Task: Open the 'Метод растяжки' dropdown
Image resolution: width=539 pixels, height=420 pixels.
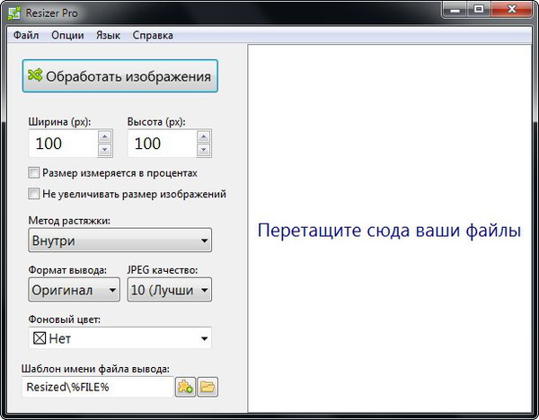Action: coord(119,241)
